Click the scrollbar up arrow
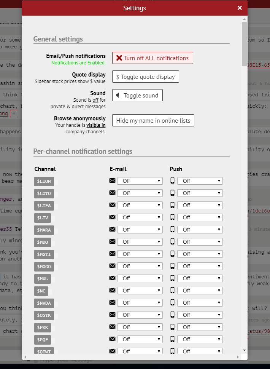 245,19
